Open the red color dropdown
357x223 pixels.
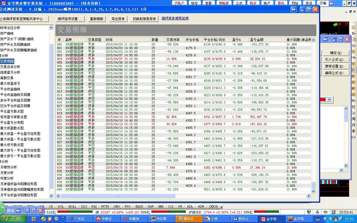pos(329,100)
